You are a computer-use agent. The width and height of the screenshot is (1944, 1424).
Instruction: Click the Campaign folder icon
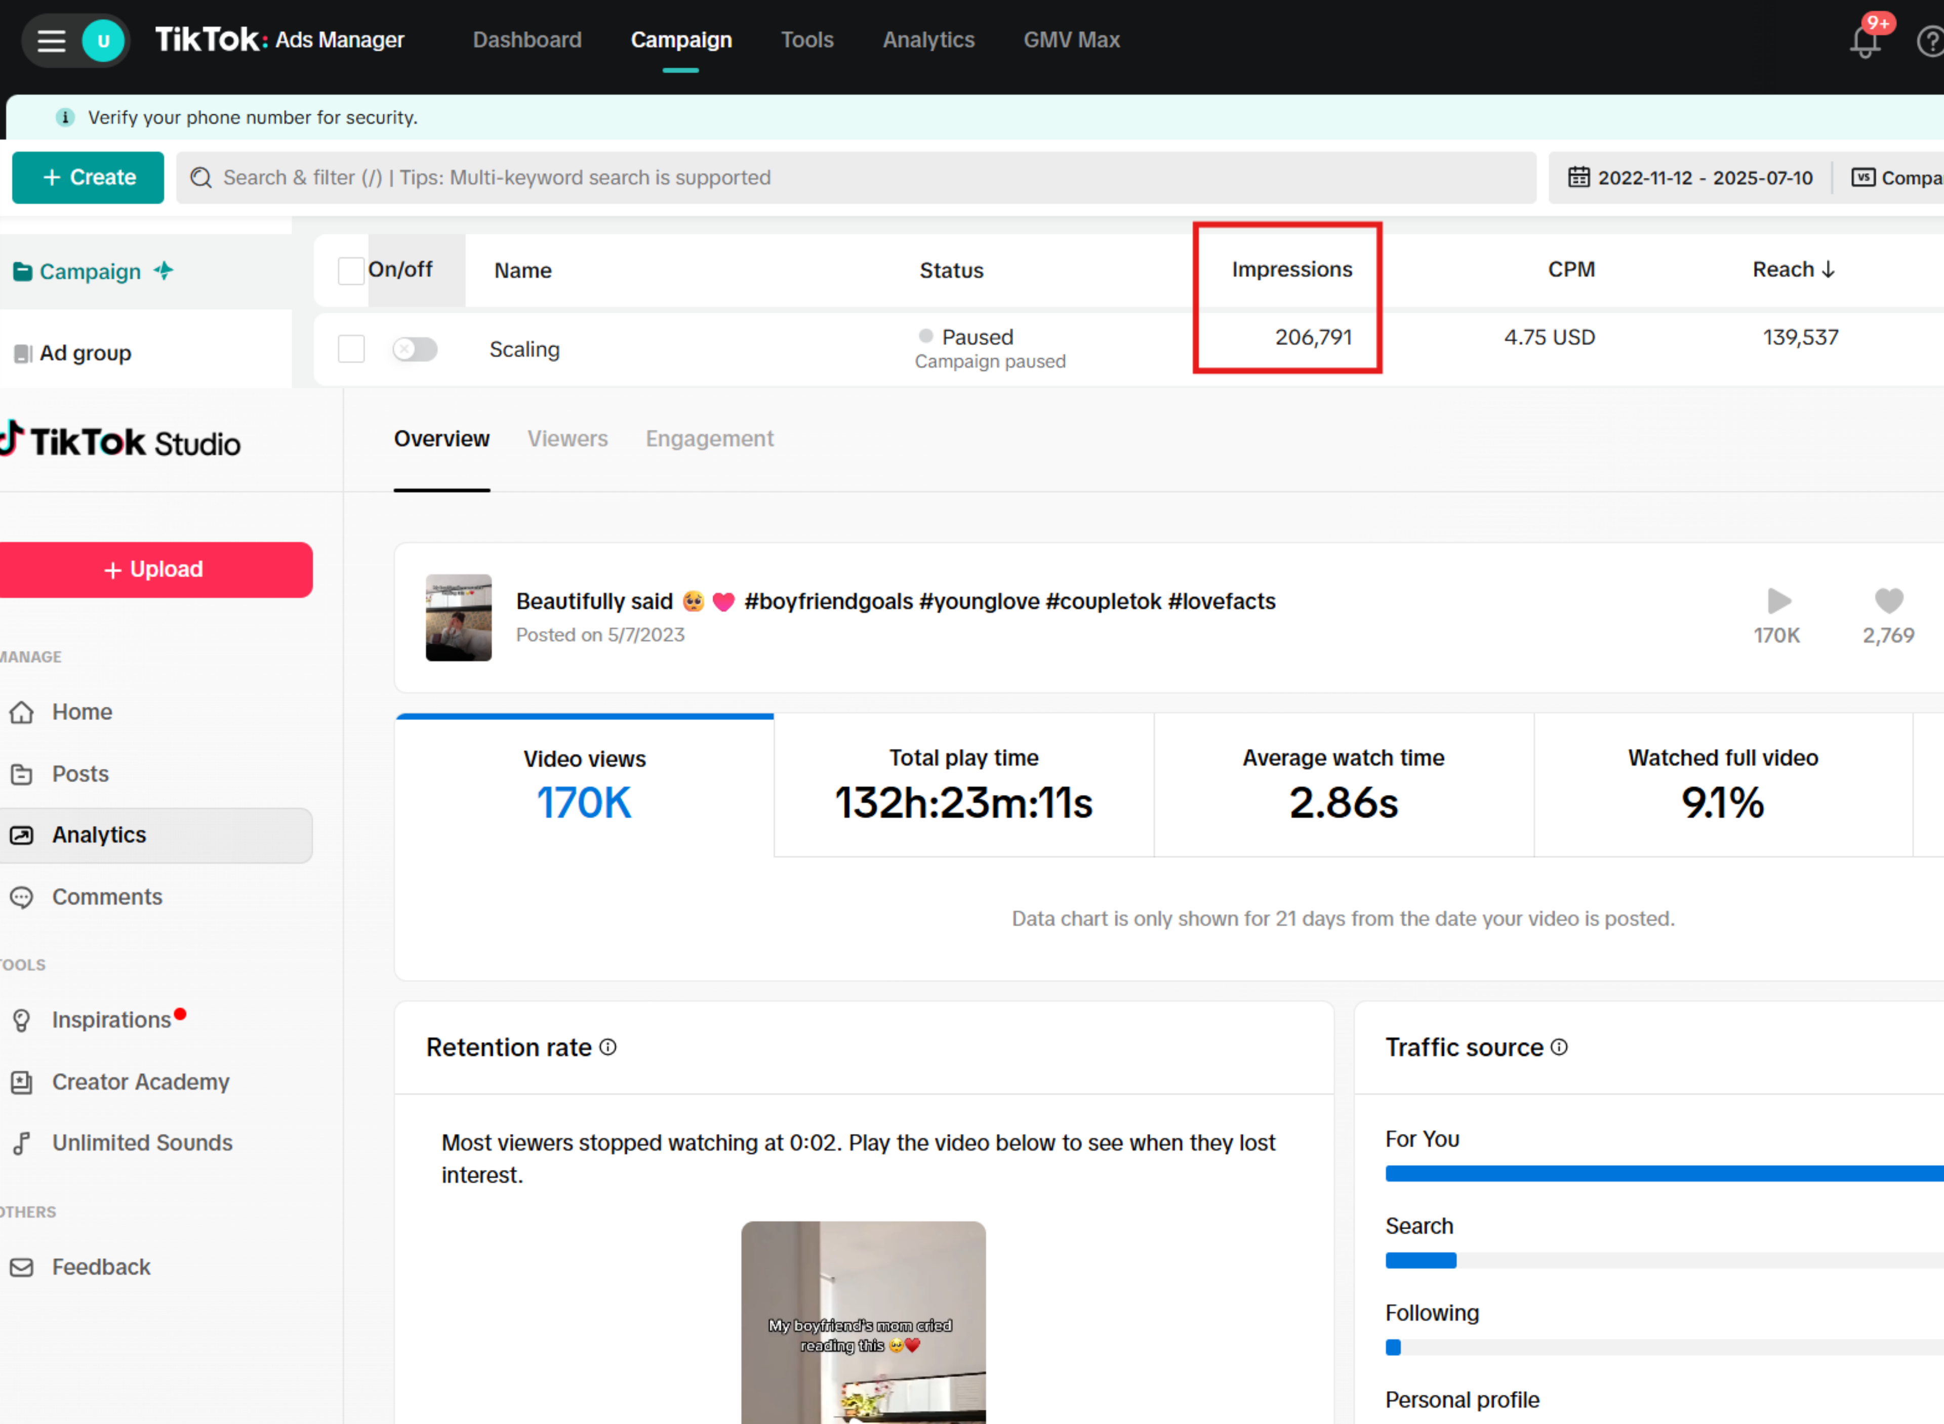tap(22, 272)
